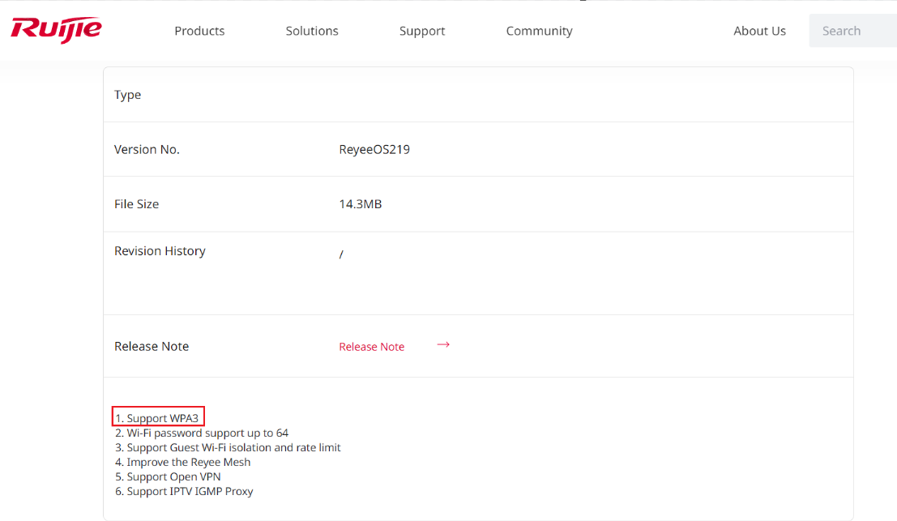Click the highlighted Support WPA3 item
This screenshot has width=897, height=521.
click(159, 418)
